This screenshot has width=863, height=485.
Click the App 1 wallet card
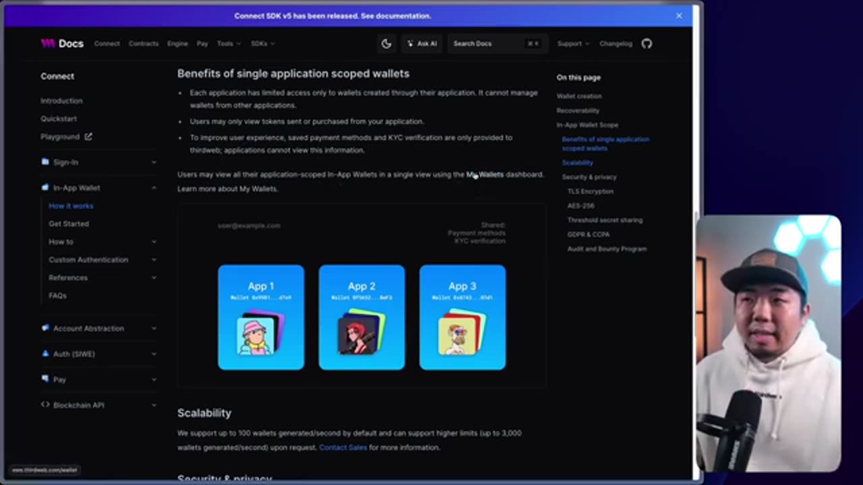point(261,317)
